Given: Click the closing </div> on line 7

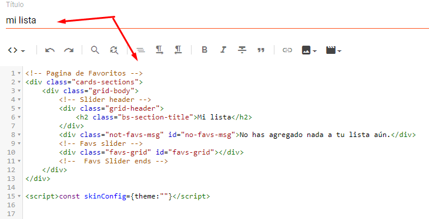Looking at the screenshot, I should [x=72, y=126].
